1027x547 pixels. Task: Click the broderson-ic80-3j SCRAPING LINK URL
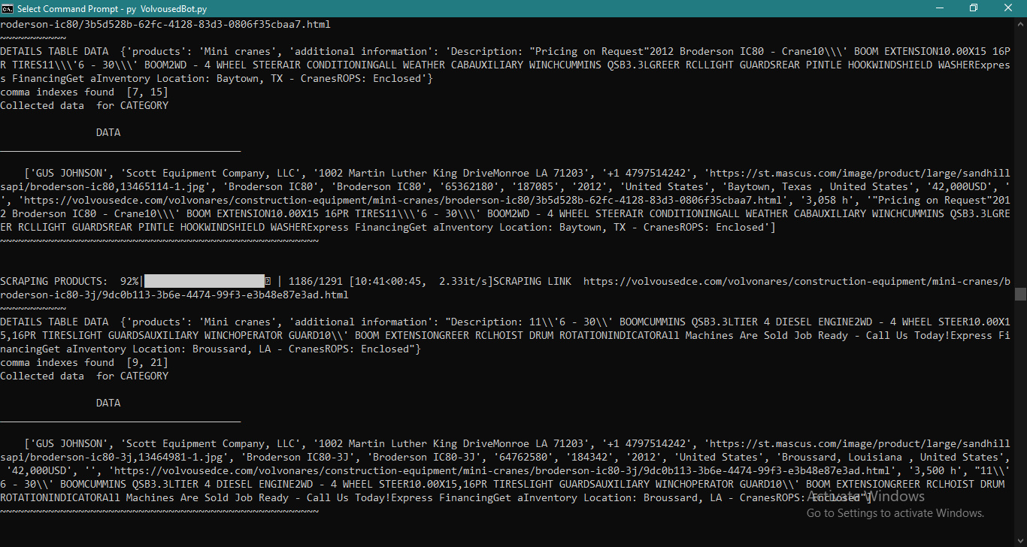point(797,282)
